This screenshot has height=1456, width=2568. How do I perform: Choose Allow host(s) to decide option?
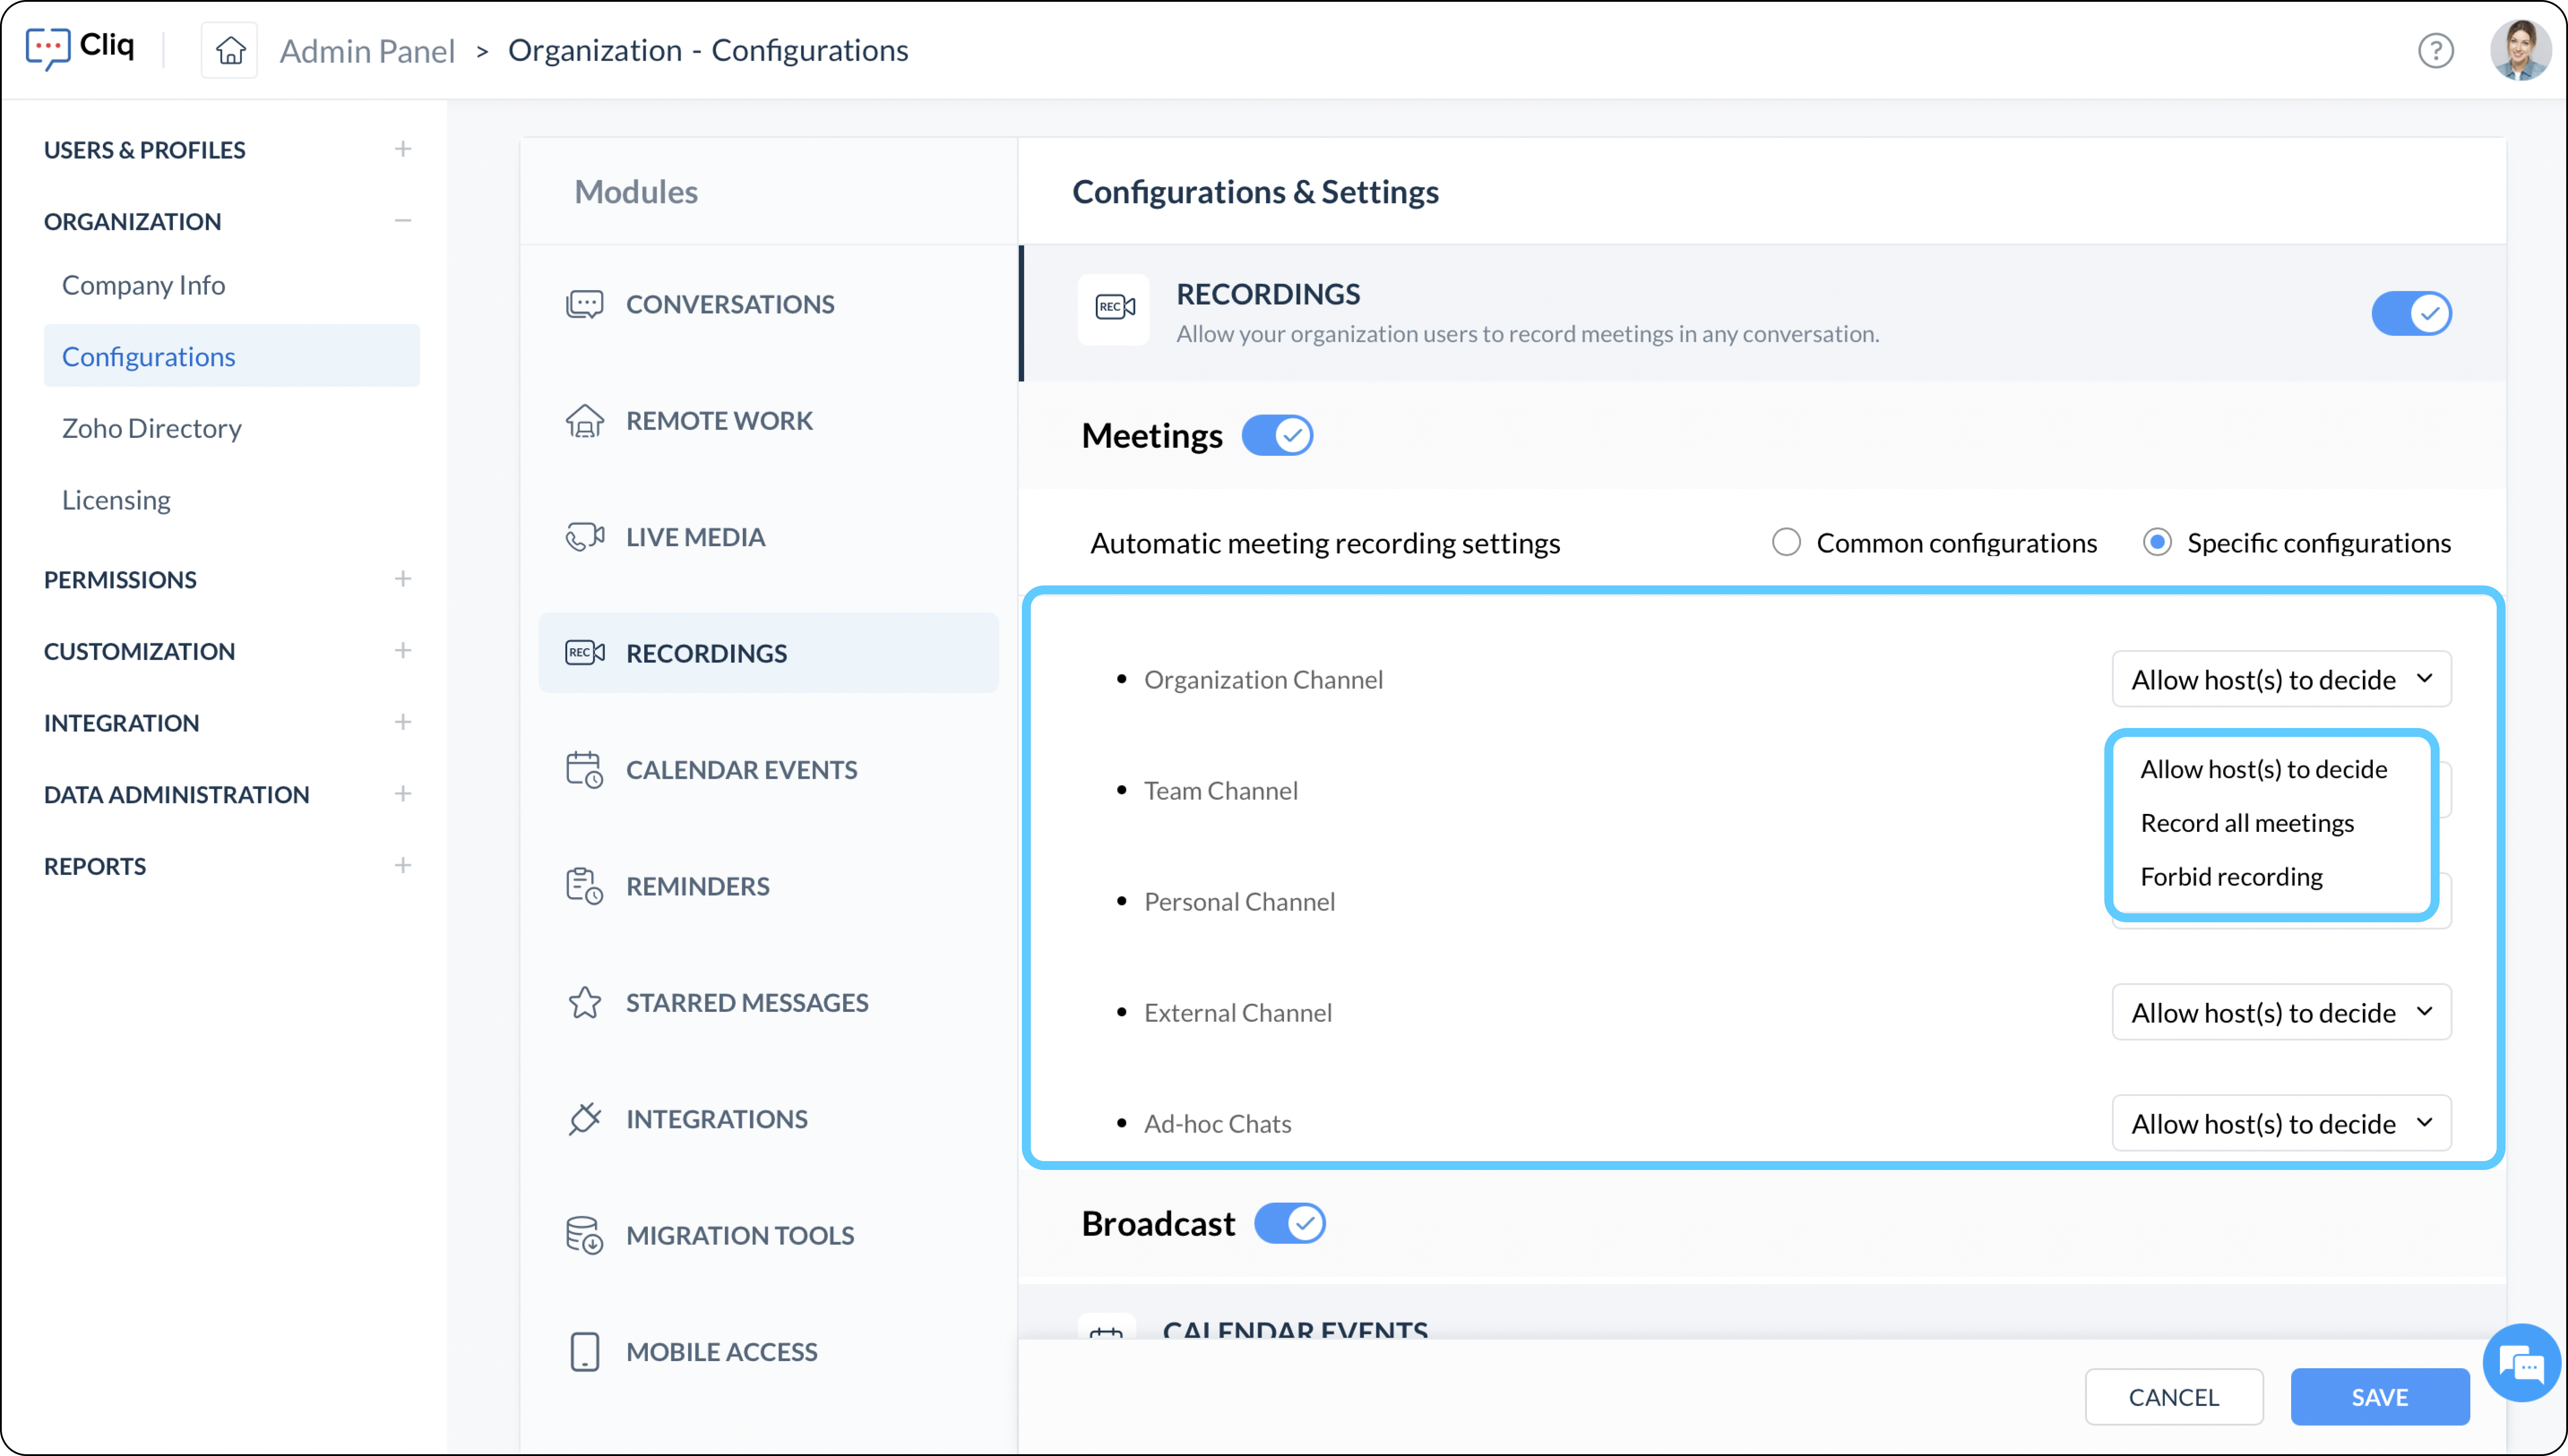coord(2263,768)
